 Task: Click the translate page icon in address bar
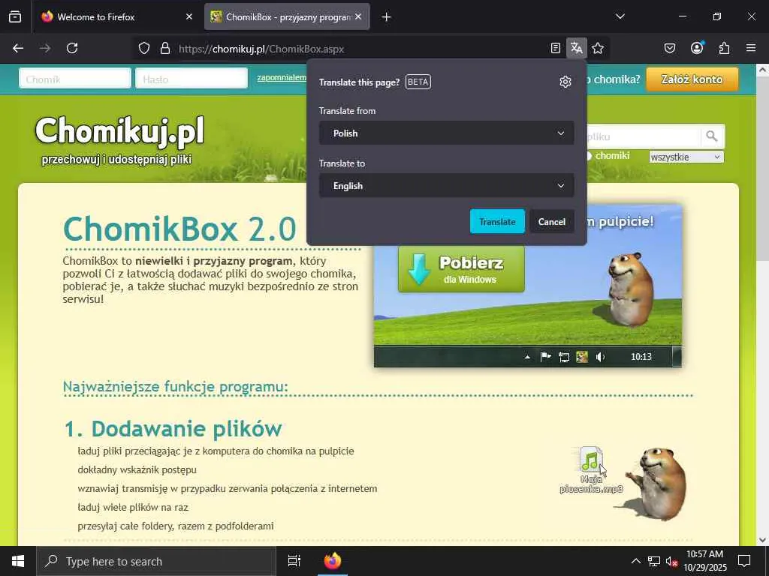(576, 48)
